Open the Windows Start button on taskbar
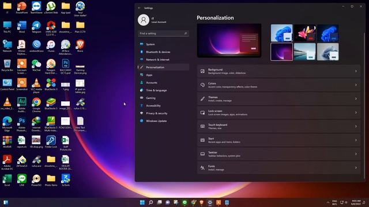369x207 pixels. click(x=142, y=202)
